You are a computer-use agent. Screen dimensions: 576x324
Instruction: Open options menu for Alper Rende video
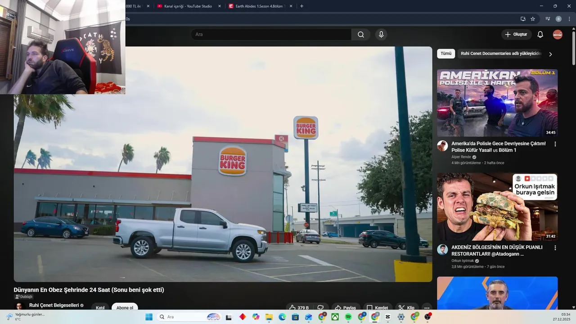tap(555, 144)
